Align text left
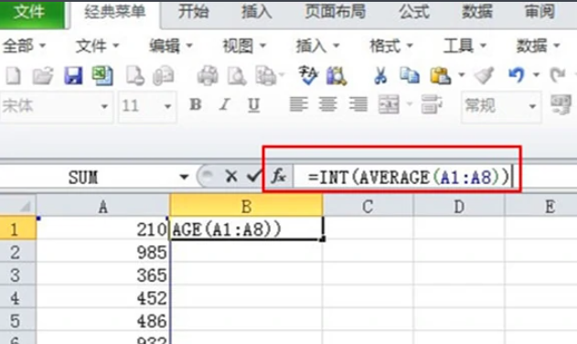This screenshot has width=577, height=344. pos(298,104)
